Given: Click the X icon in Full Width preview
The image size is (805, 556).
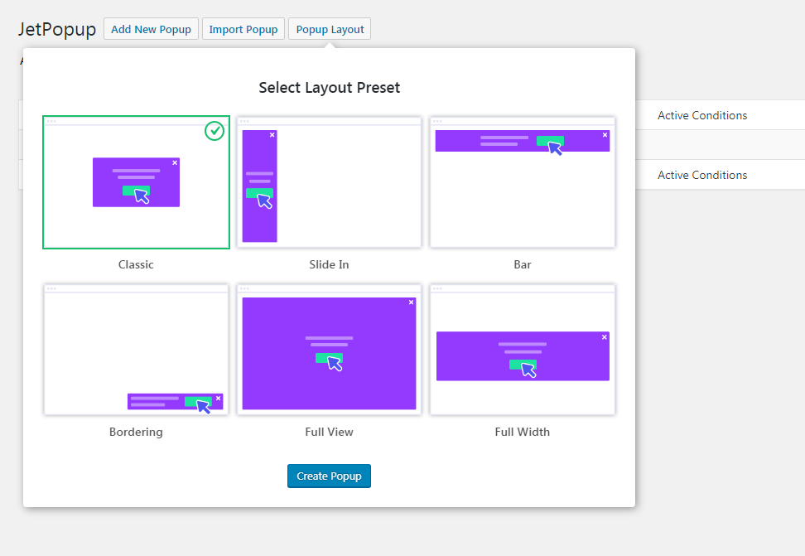Looking at the screenshot, I should [604, 337].
